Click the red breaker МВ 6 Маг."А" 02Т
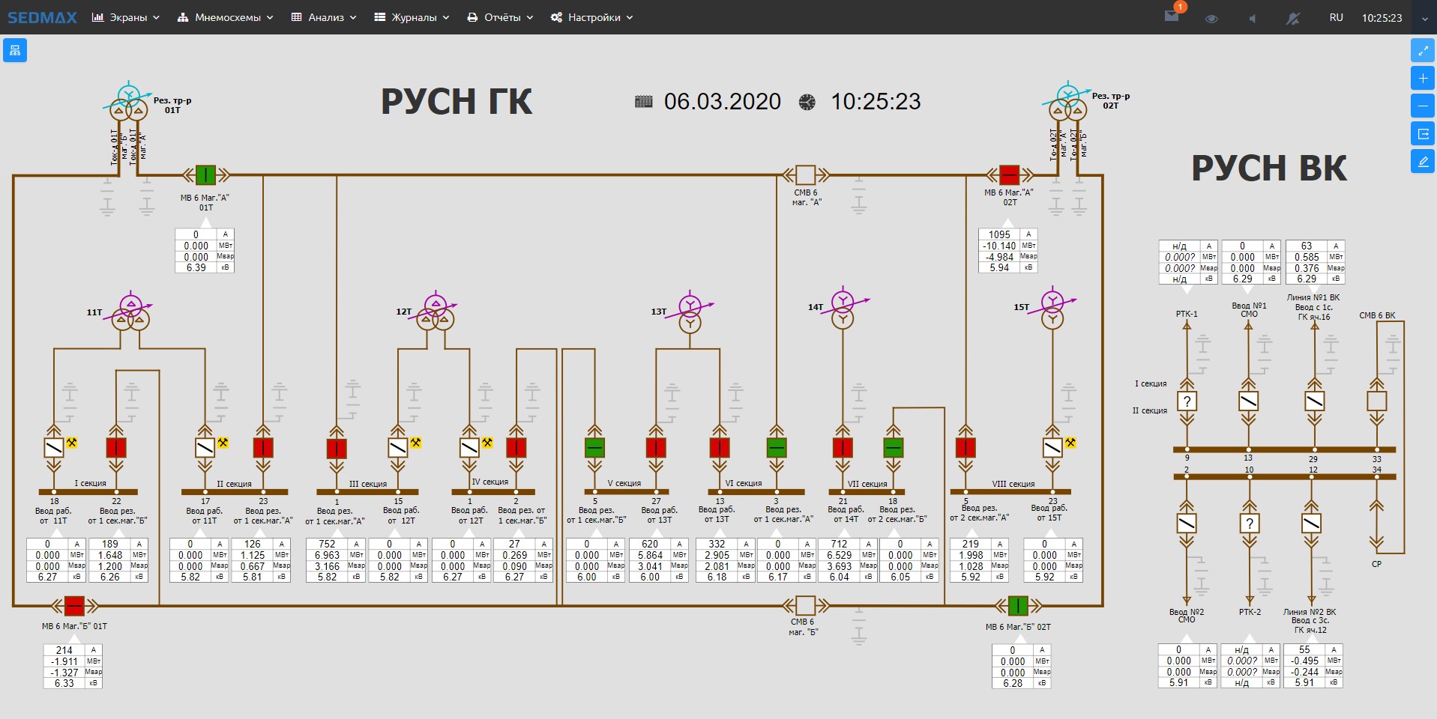1437x719 pixels. (x=1009, y=175)
